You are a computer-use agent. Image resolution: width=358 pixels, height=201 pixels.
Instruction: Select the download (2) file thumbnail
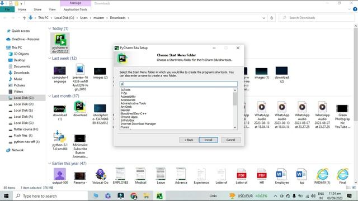pos(281,71)
